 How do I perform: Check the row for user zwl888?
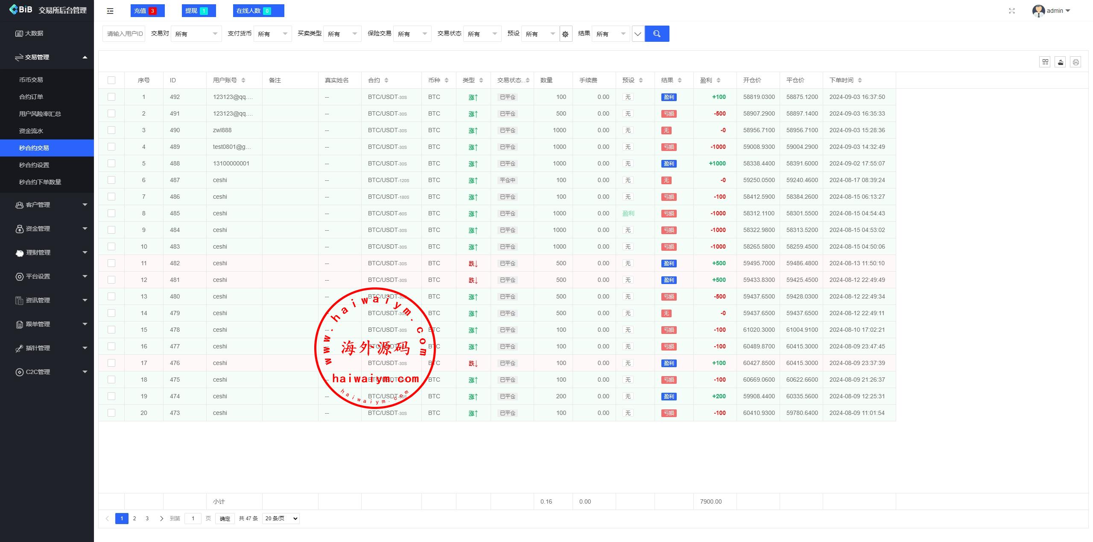(x=111, y=130)
